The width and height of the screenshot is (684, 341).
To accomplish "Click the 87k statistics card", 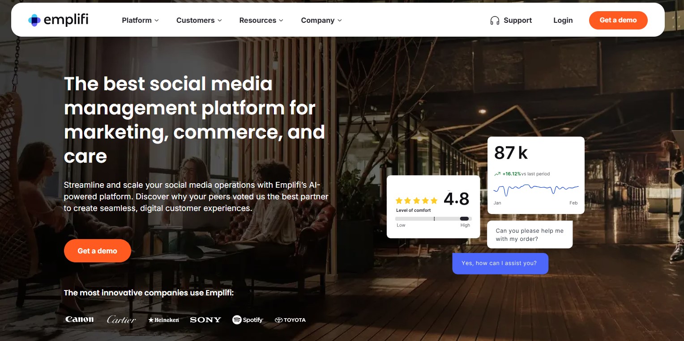I will click(x=535, y=175).
